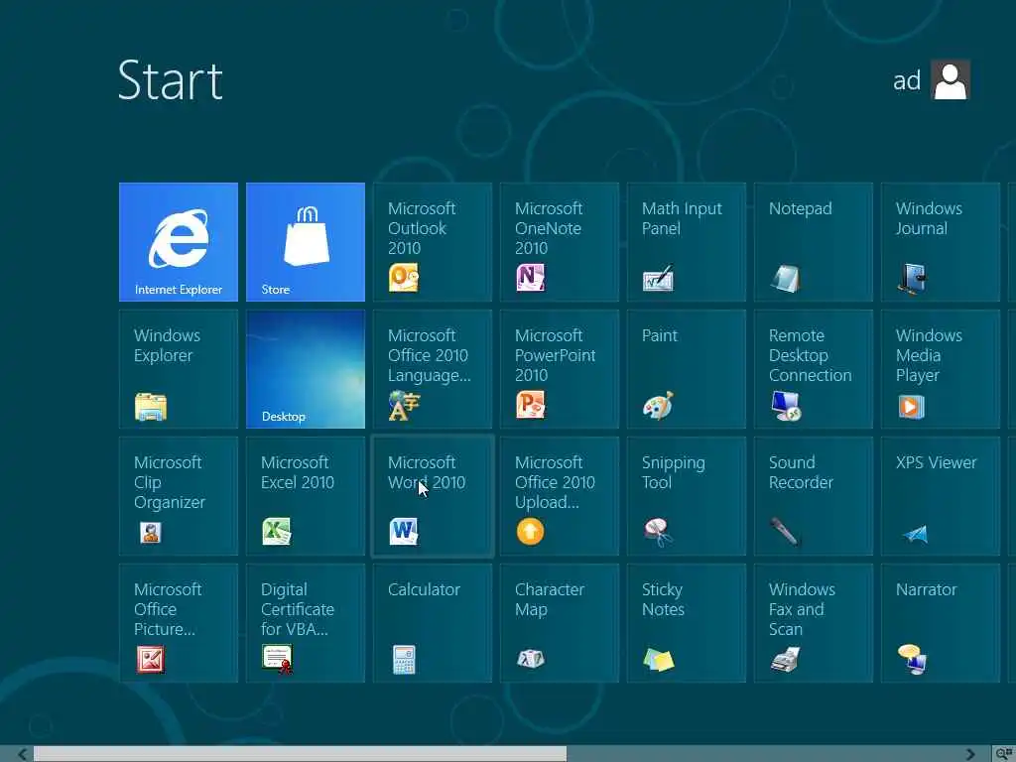Viewport: 1016px width, 762px height.
Task: Launch Microsoft PowerPoint 2010 icon
Action: [x=530, y=405]
